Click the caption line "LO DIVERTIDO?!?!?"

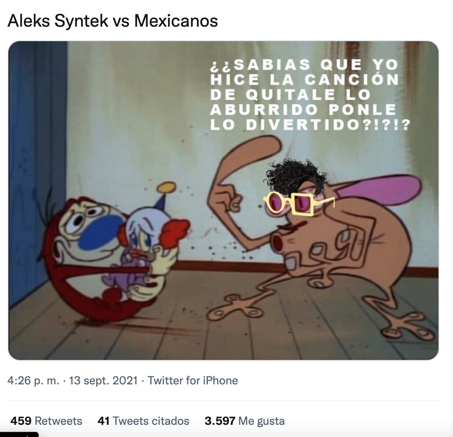pyautogui.click(x=310, y=125)
